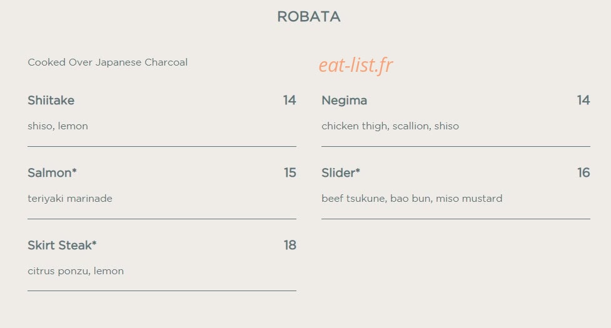Click 'chicken thigh, scallion, shiso' description
The width and height of the screenshot is (611, 328).
point(390,126)
